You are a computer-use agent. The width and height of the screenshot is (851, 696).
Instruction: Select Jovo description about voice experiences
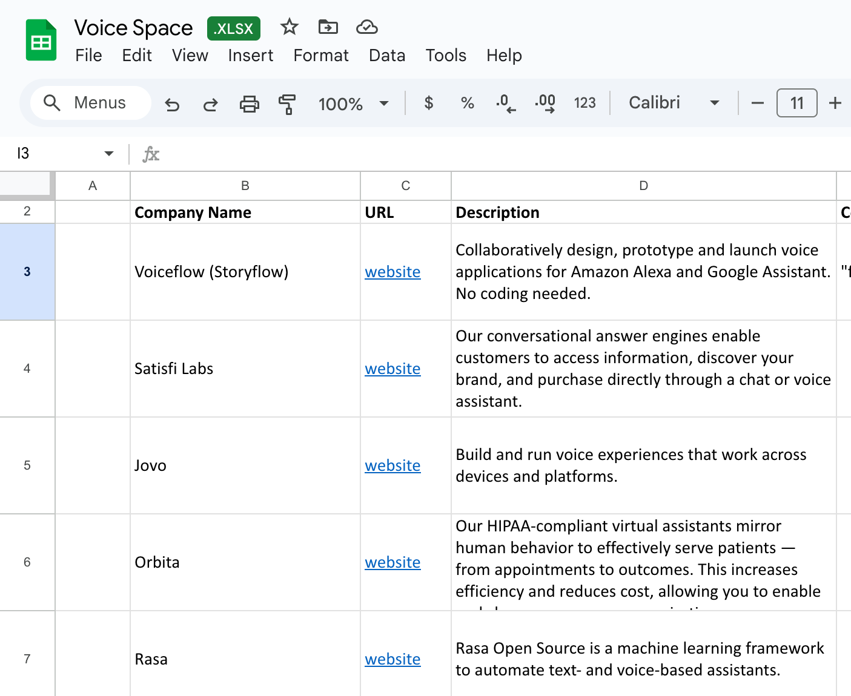coord(644,465)
